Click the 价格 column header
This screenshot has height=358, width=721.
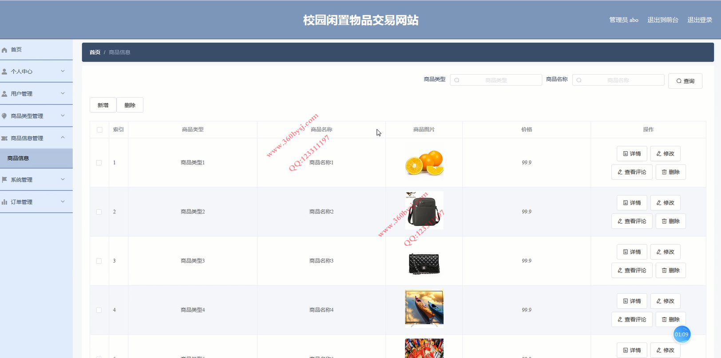coord(527,130)
